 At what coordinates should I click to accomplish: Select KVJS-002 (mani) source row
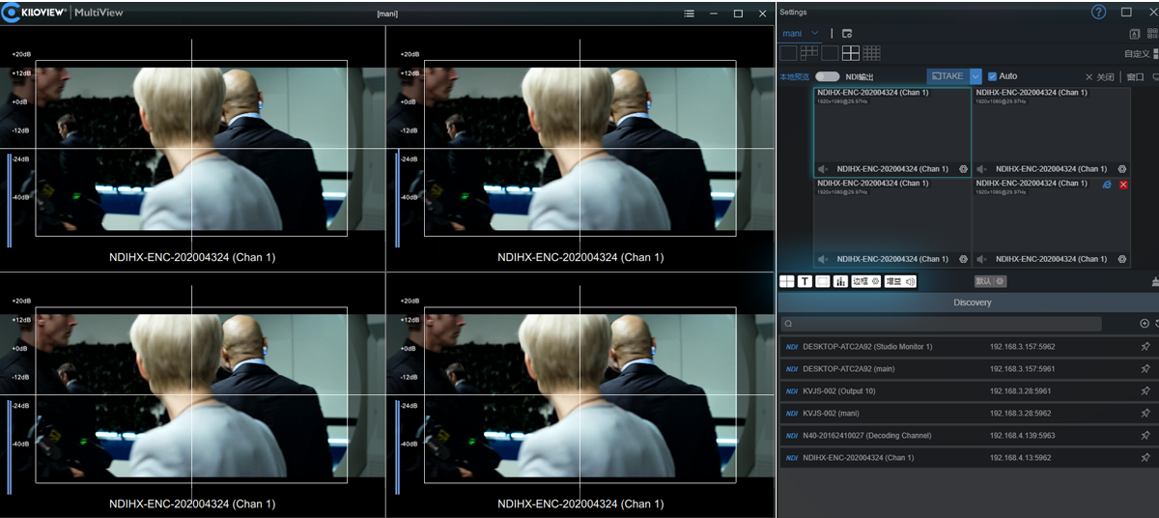tap(968, 413)
